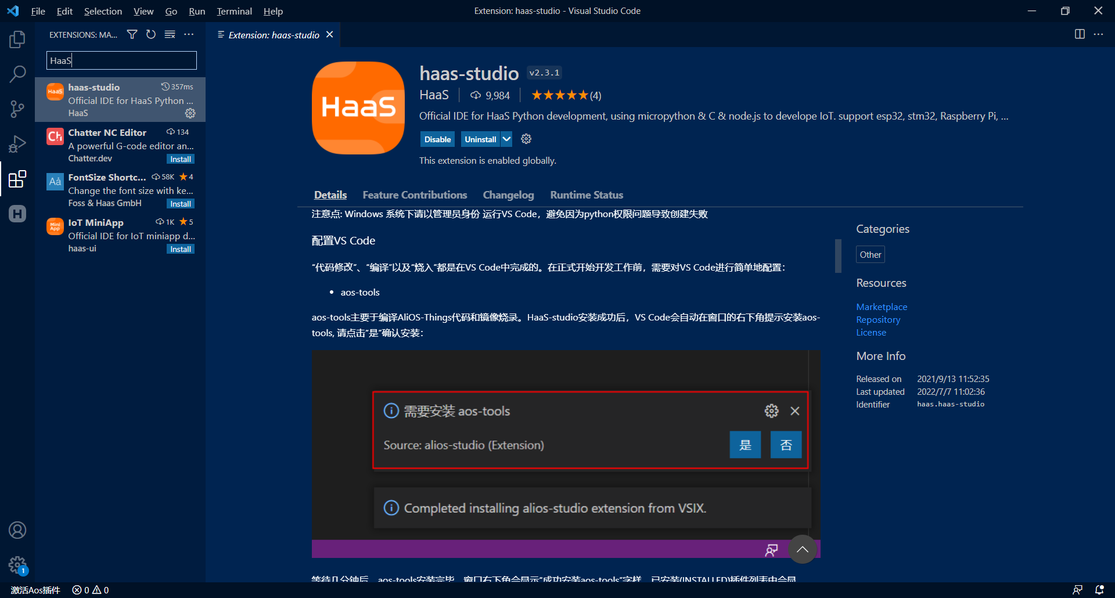1115x598 pixels.
Task: Open the Explorer view in activity bar
Action: coord(17,39)
